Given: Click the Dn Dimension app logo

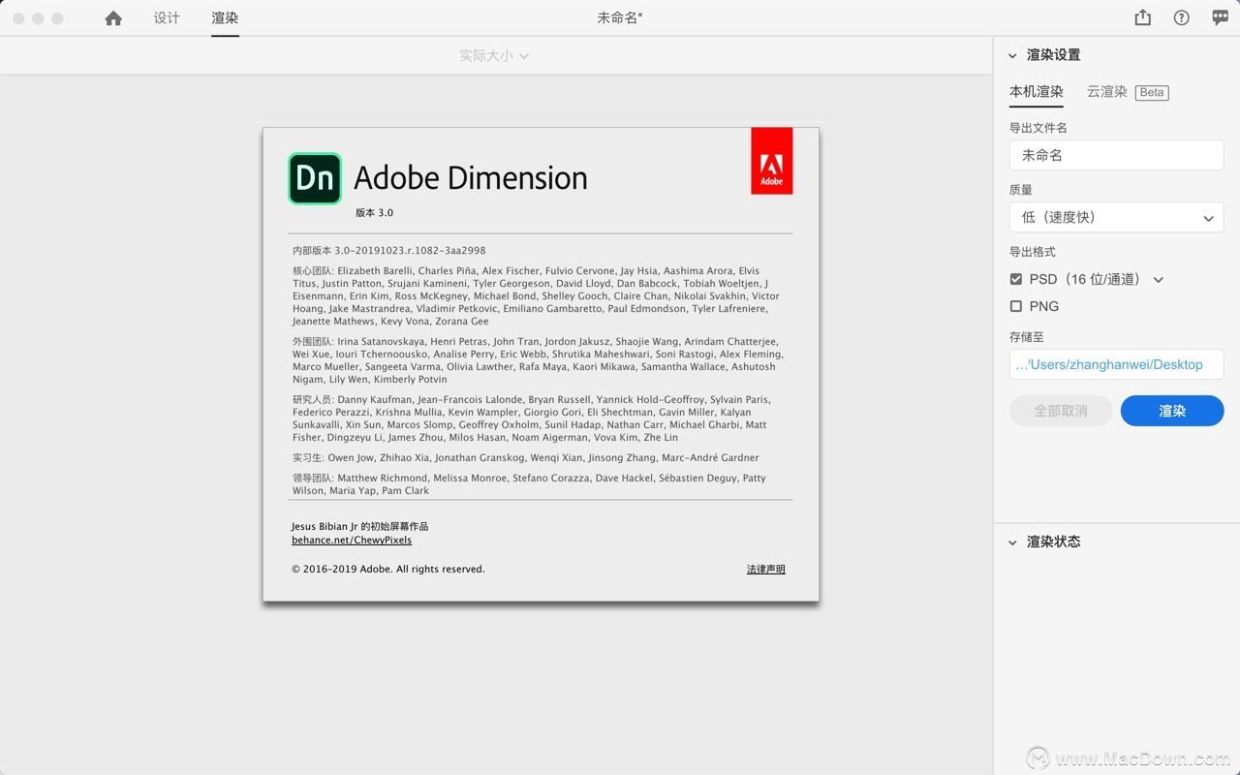Looking at the screenshot, I should tap(315, 178).
